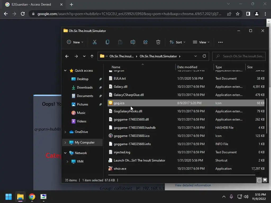Select the injected.log file
This screenshot has height=203, width=271.
[x=186, y=152]
